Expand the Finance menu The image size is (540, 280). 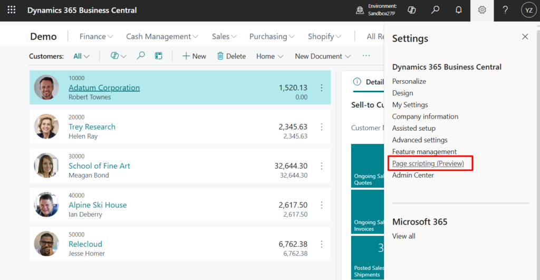pyautogui.click(x=96, y=36)
